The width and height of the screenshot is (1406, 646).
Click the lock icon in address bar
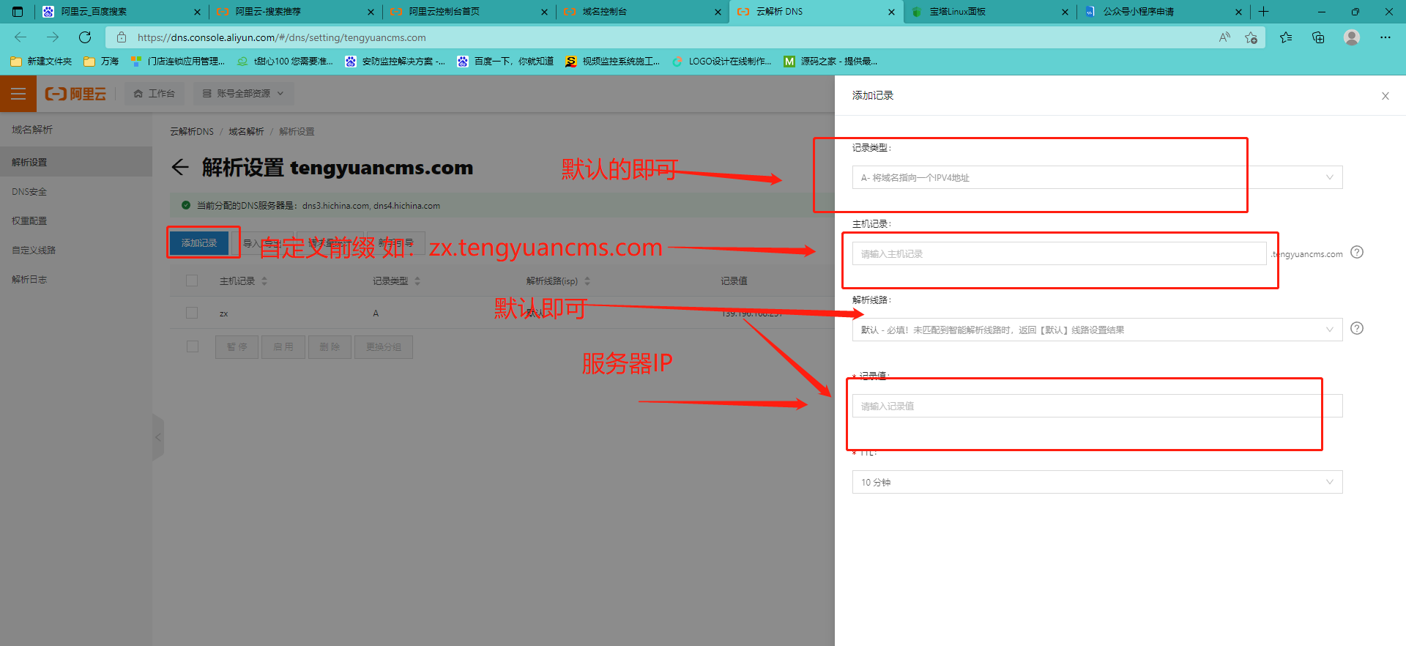(x=122, y=37)
